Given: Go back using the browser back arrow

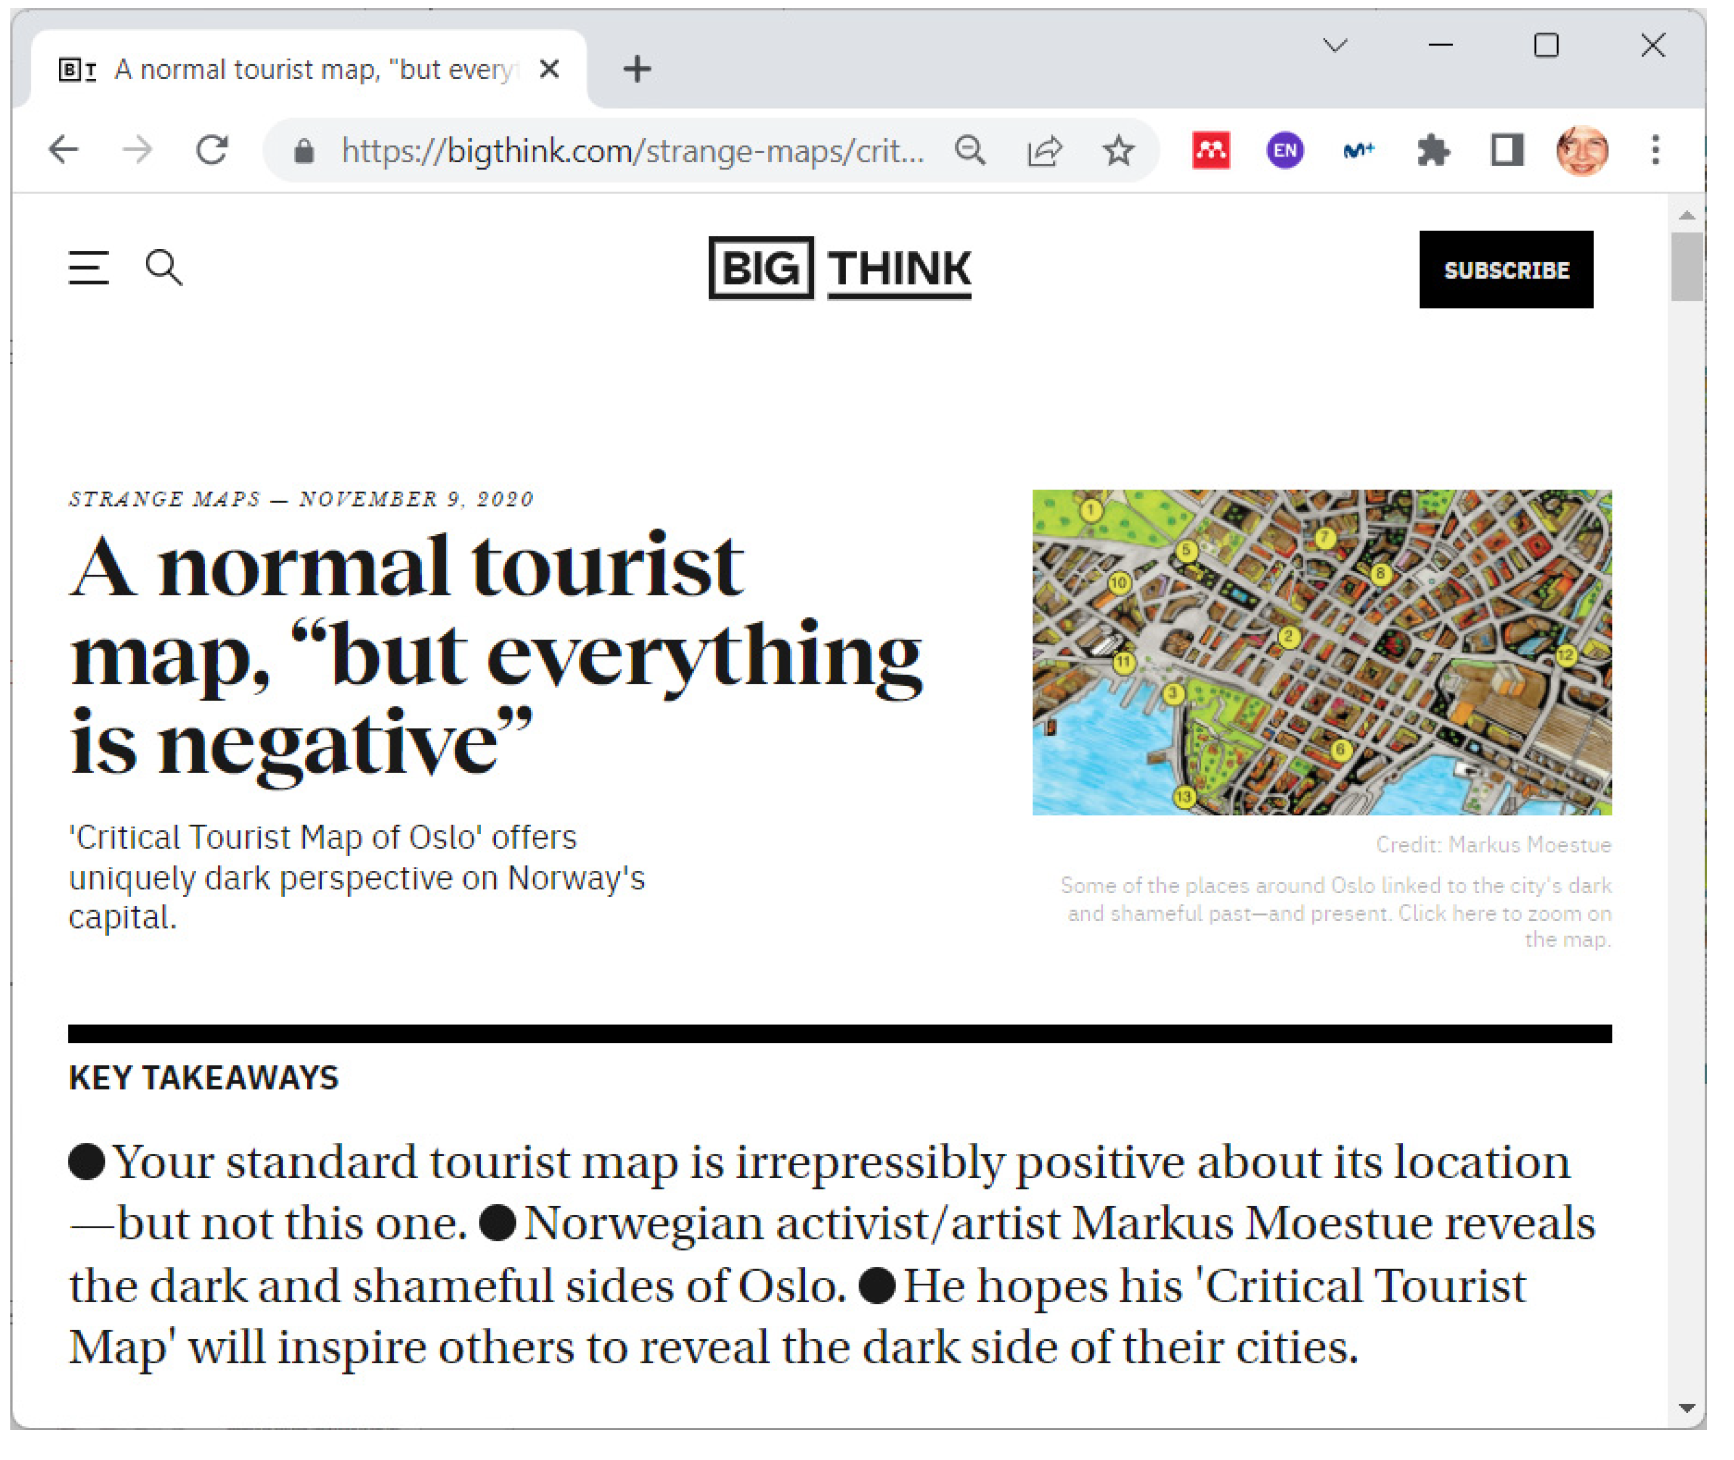Looking at the screenshot, I should pos(64,151).
